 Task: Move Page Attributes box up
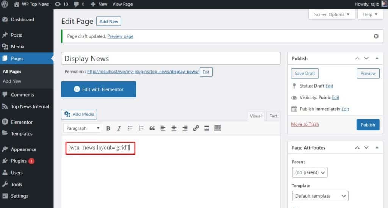click(357, 148)
